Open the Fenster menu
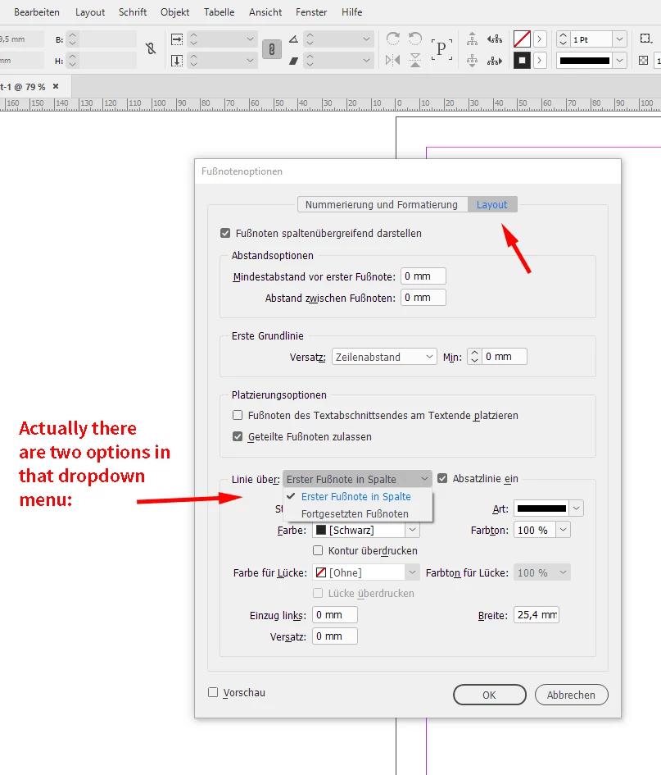The height and width of the screenshot is (775, 661). tap(311, 11)
